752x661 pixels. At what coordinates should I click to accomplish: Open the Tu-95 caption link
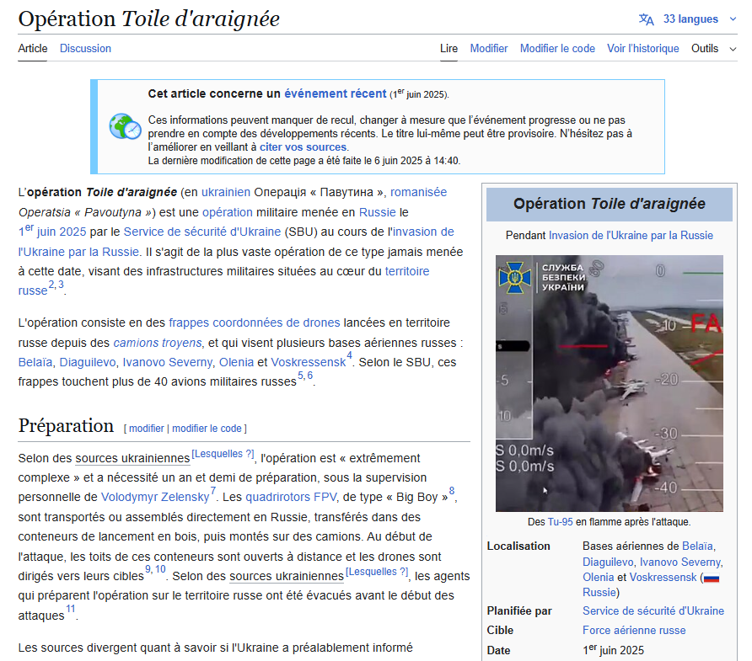560,522
